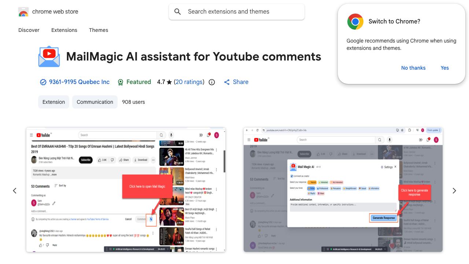
Task: Click the 4.7 star rating value
Action: (x=165, y=82)
